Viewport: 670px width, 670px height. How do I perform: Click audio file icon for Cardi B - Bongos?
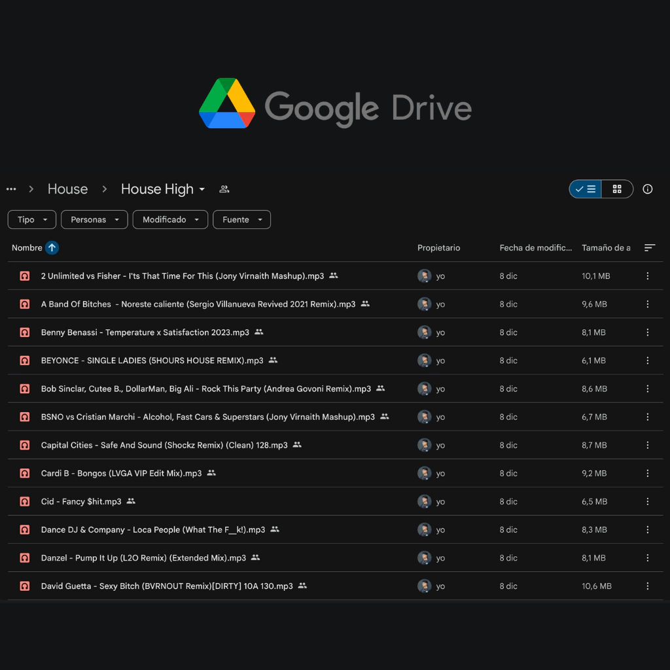pyautogui.click(x=25, y=473)
